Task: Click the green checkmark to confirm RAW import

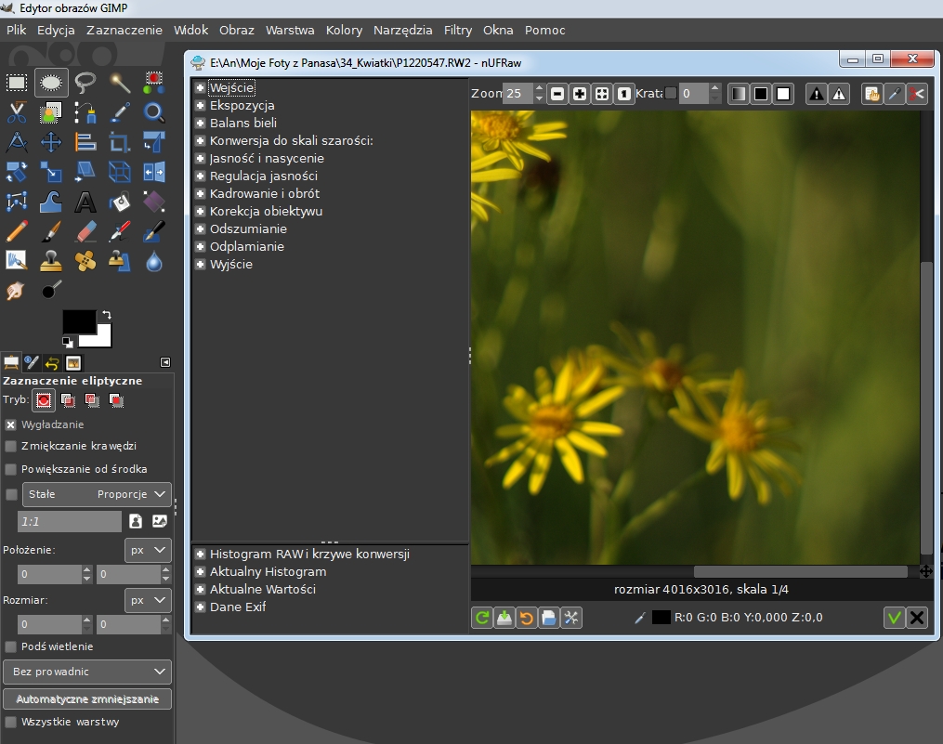Action: pos(894,618)
